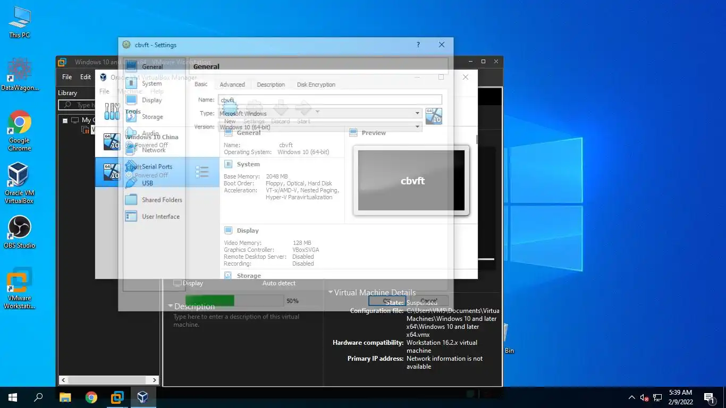
Task: Collapse Virtual Machine Details section
Action: click(330, 292)
